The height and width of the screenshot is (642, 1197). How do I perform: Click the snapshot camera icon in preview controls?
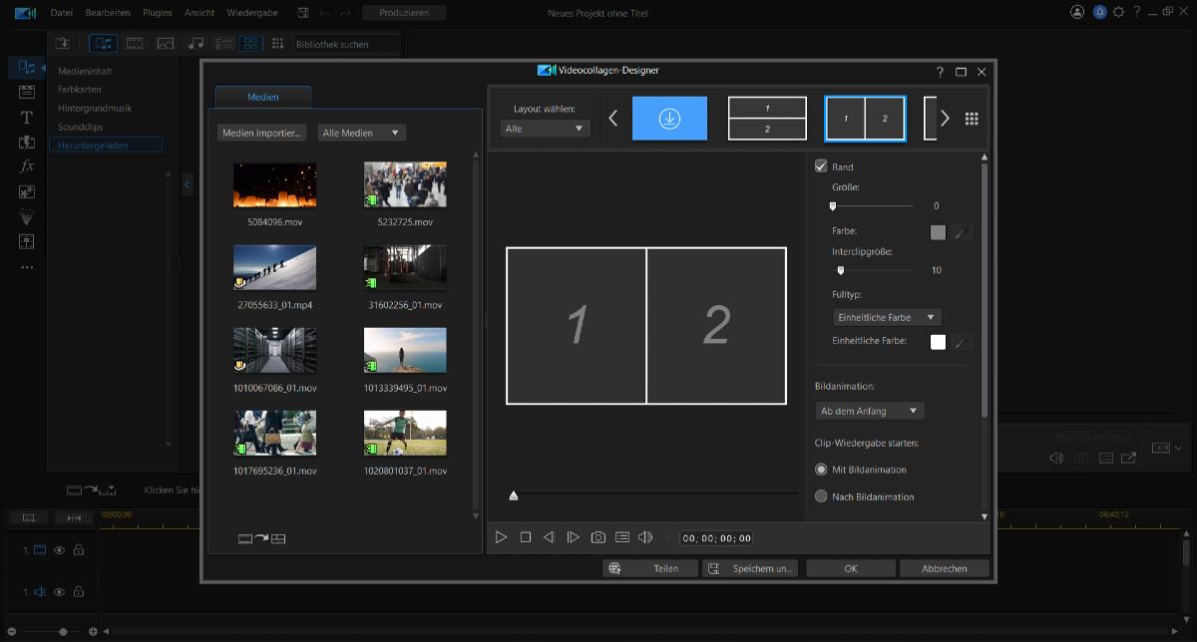(x=598, y=537)
